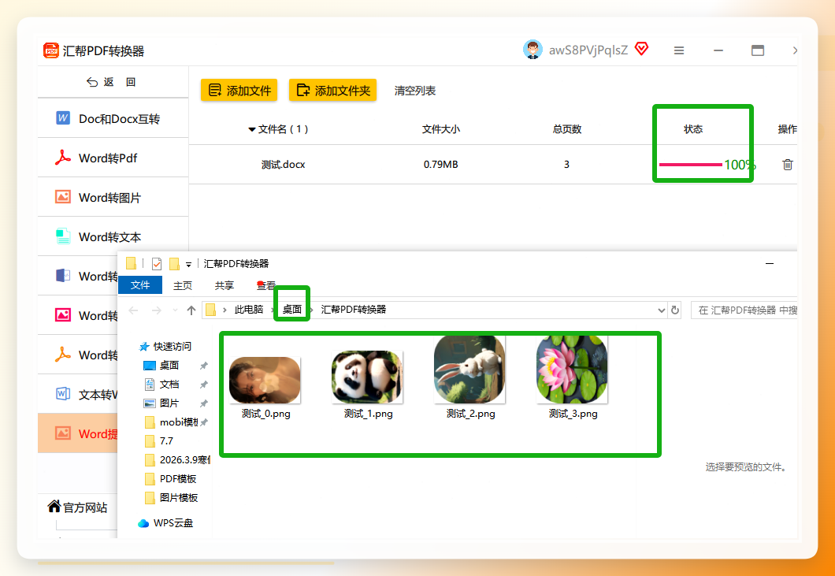Click the 返回 back arrow icon
The height and width of the screenshot is (576, 835).
point(92,82)
